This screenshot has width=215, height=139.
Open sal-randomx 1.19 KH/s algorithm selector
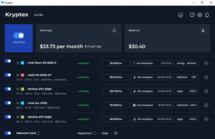pyautogui.click(x=152, y=63)
